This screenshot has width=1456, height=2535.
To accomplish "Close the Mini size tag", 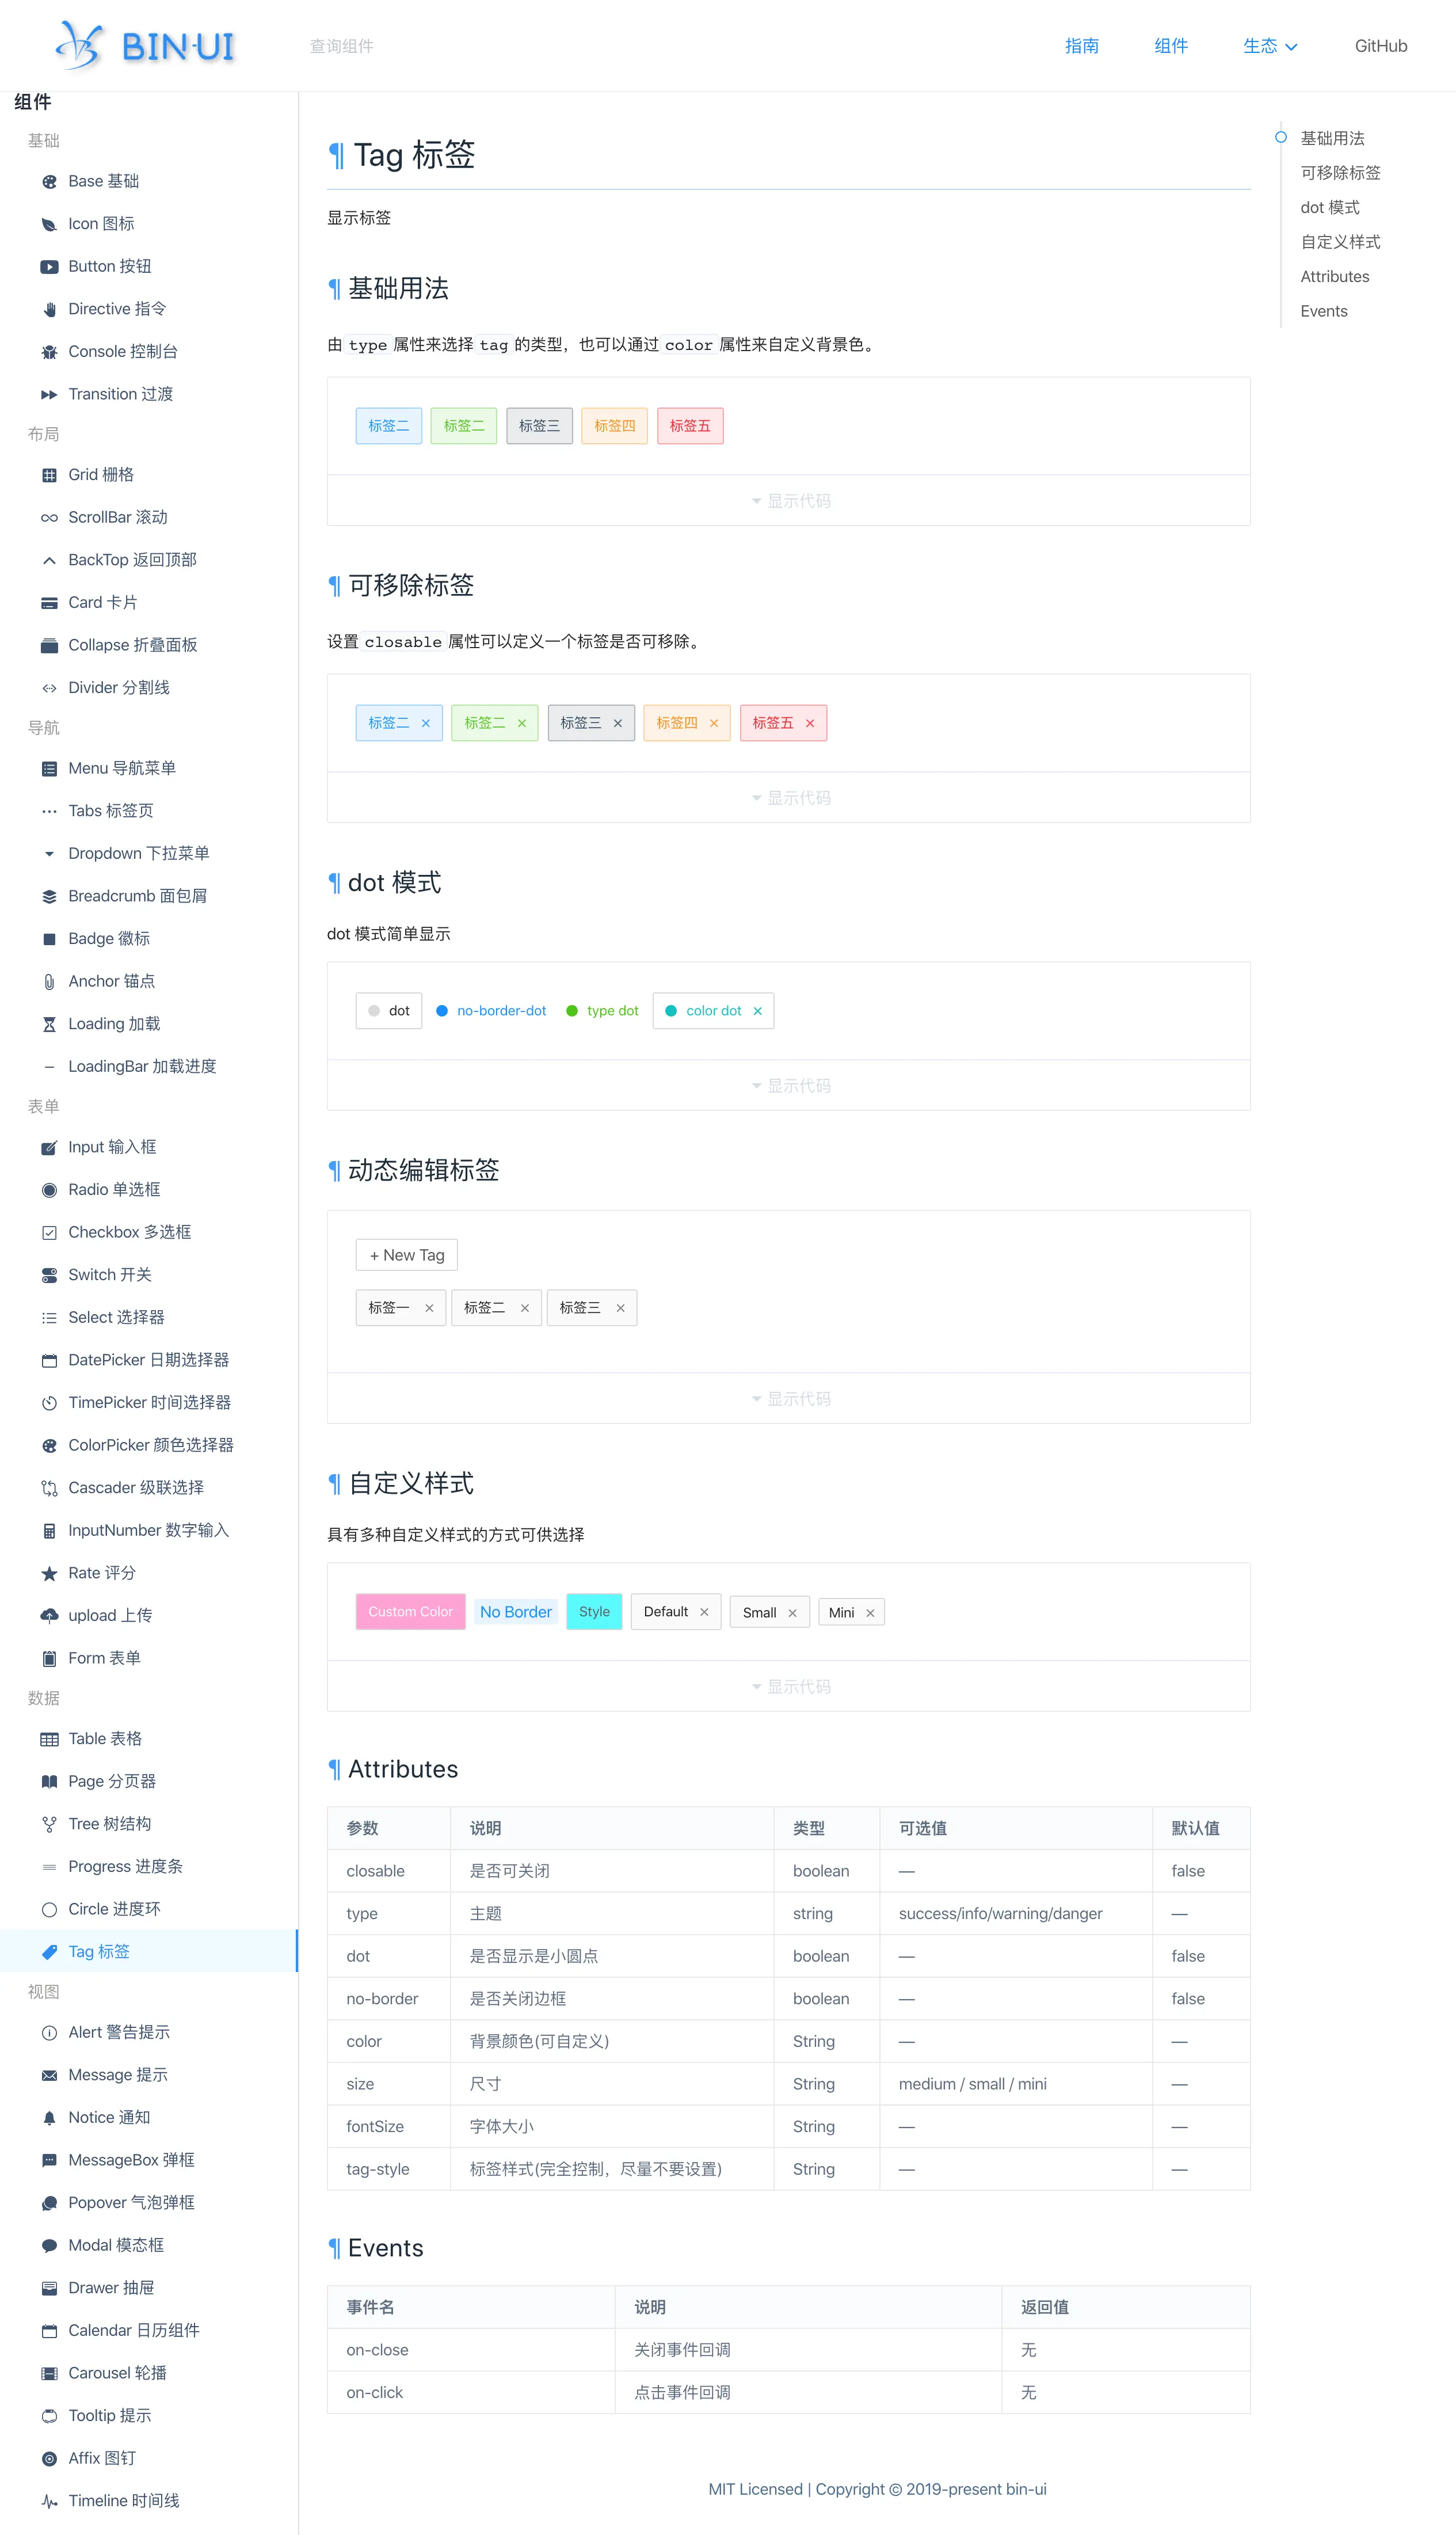I will [x=870, y=1613].
